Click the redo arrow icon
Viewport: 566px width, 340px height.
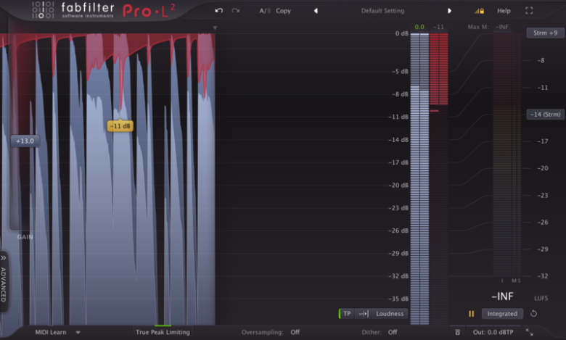[x=236, y=10]
